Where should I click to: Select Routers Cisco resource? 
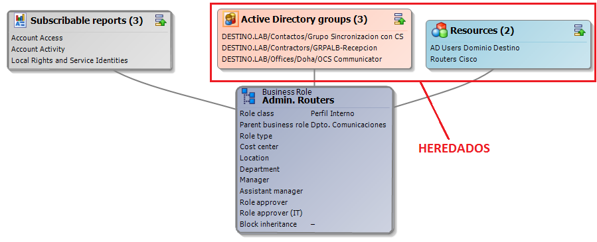[x=454, y=59]
